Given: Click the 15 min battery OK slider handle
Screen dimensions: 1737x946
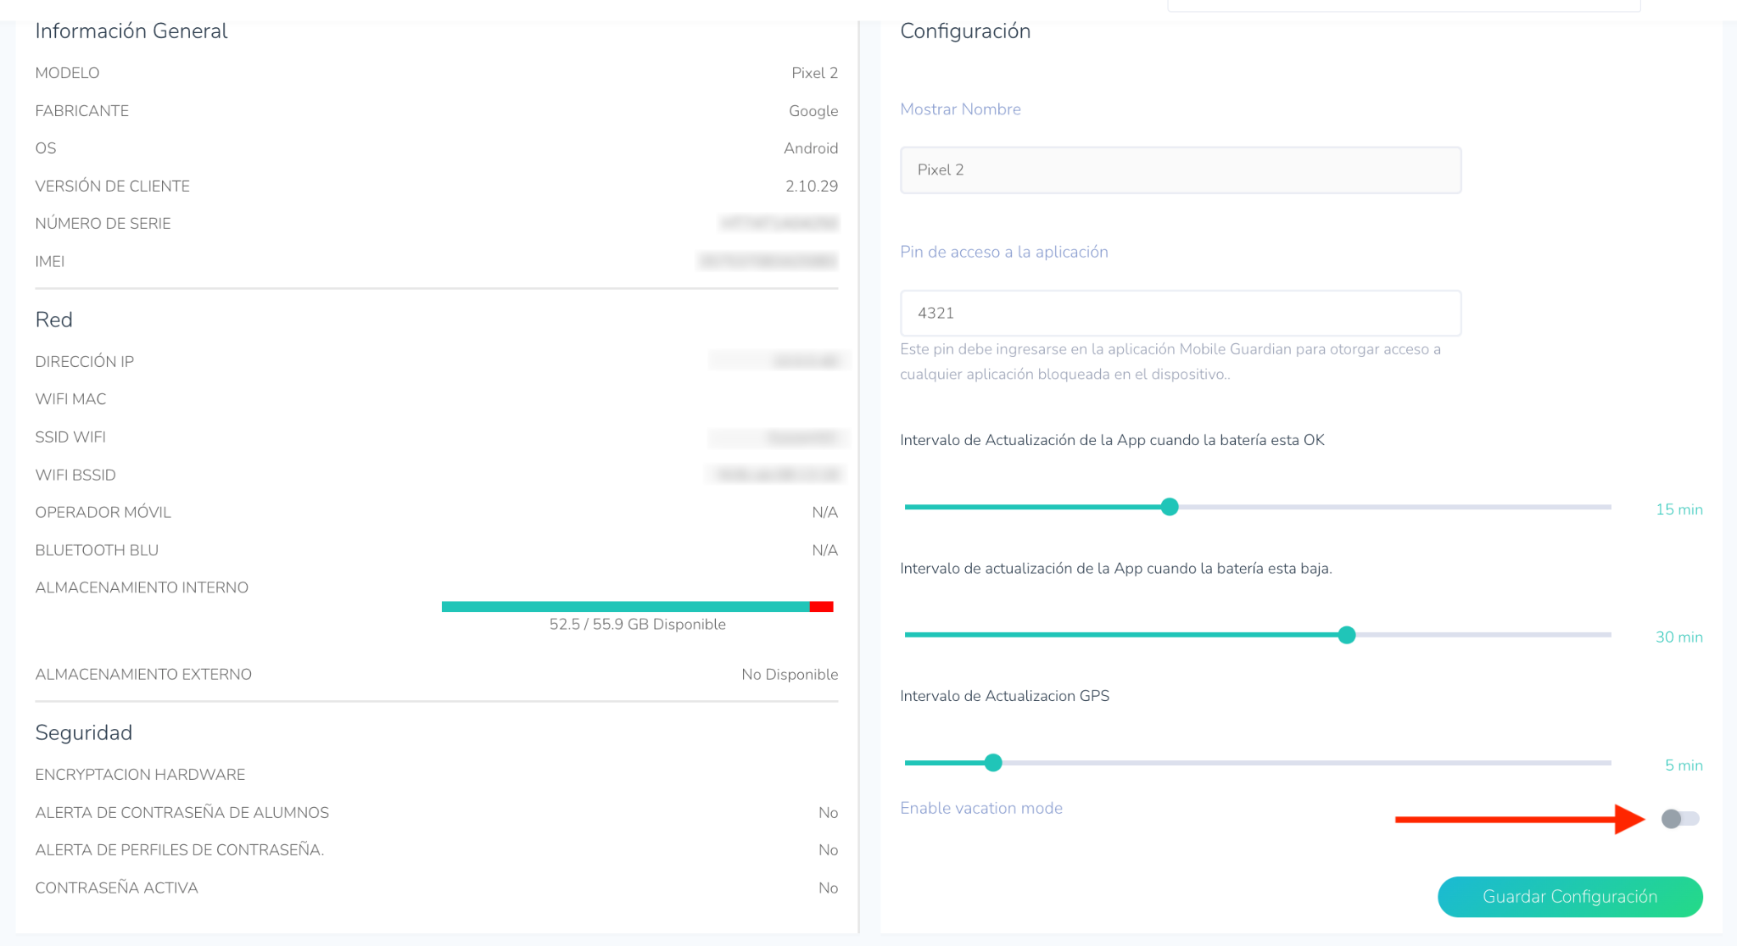Looking at the screenshot, I should pos(1170,507).
